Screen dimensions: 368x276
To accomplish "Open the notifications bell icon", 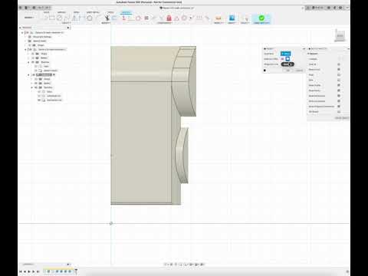I will tap(335, 8).
